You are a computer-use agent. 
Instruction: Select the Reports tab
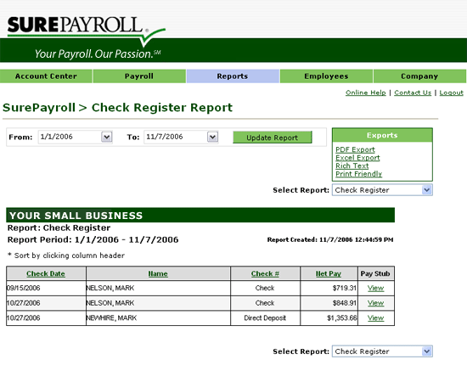pos(233,76)
